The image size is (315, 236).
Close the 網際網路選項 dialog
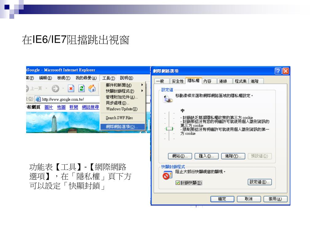click(x=285, y=71)
